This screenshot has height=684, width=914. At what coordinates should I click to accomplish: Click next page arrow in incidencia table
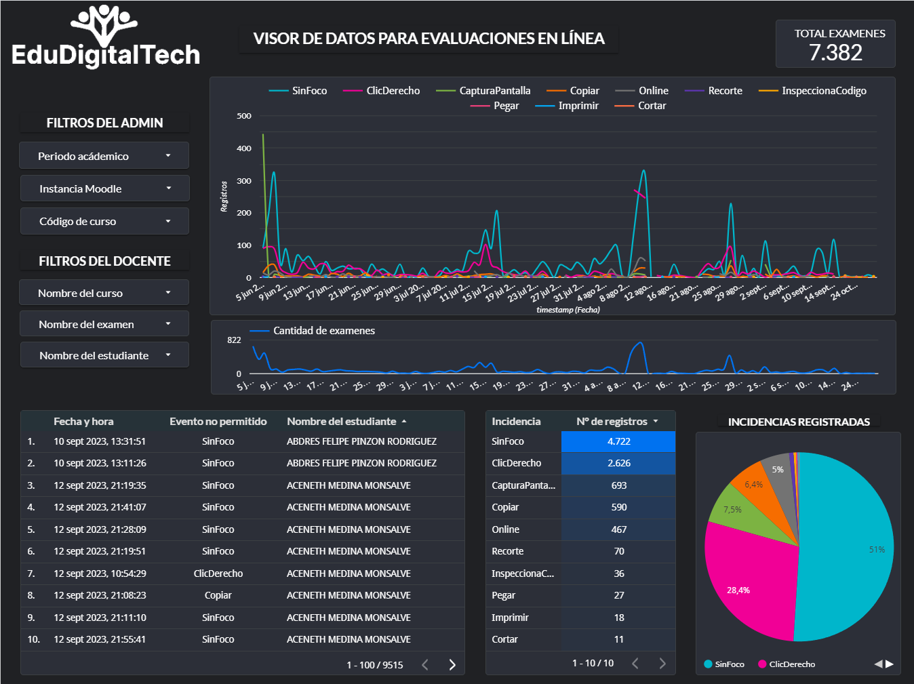click(662, 664)
